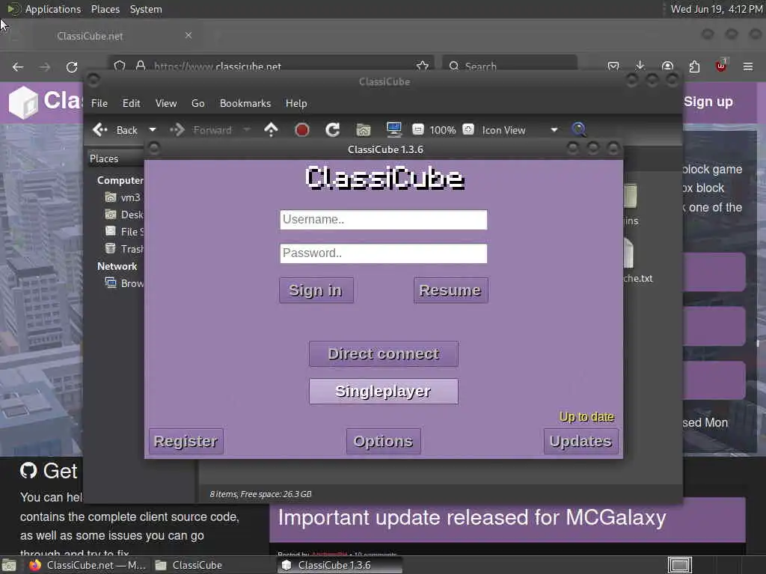Open the Go menu
Screen dimensions: 766x574
pos(197,103)
